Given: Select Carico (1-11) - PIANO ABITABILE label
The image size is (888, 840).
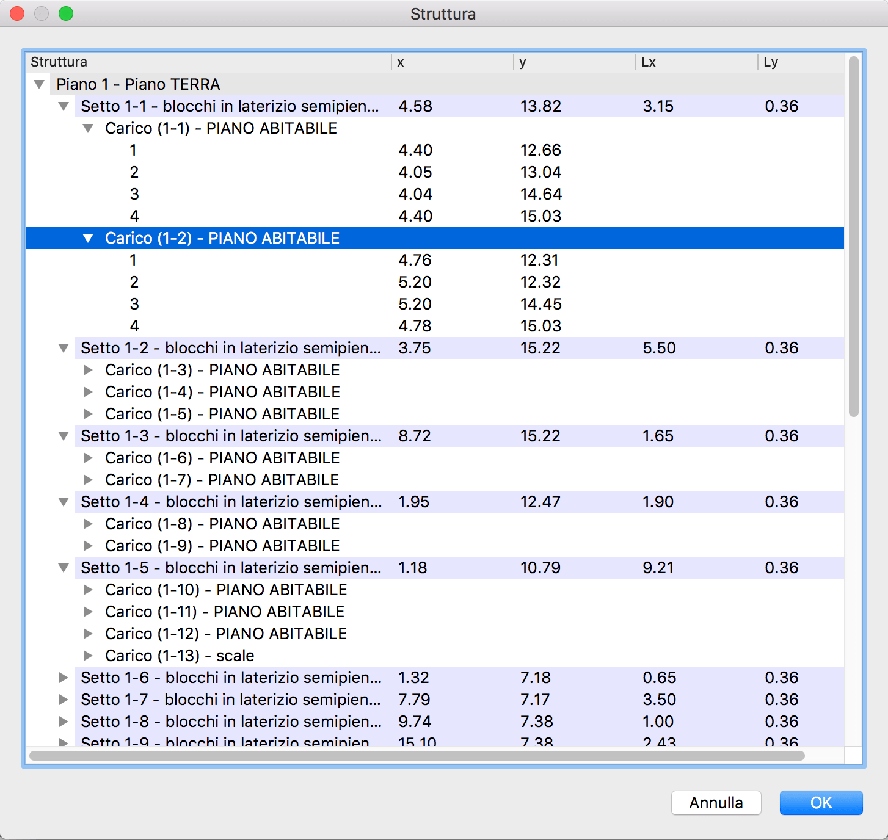Looking at the screenshot, I should click(x=225, y=612).
